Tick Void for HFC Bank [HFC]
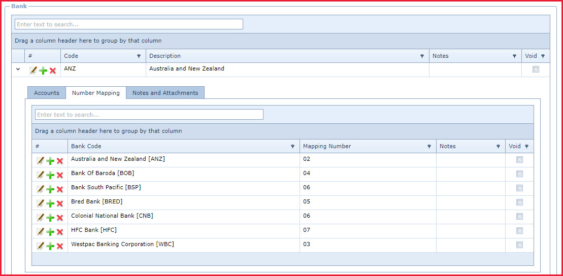 519,230
